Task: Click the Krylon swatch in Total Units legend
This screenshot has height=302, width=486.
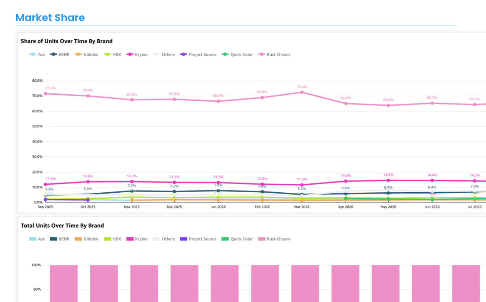Action: point(130,239)
